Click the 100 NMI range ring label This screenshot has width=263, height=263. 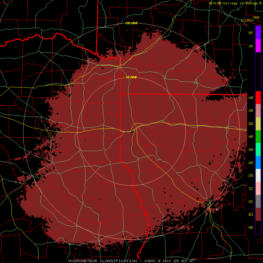[x=131, y=23]
